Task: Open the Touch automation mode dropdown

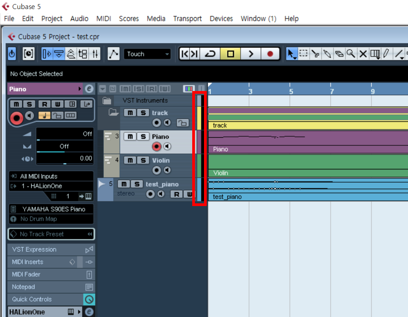Action: 147,54
